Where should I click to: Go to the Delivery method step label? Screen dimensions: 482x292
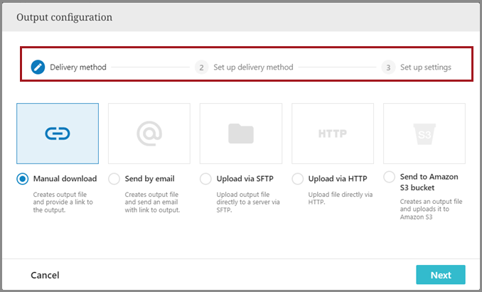tap(78, 67)
